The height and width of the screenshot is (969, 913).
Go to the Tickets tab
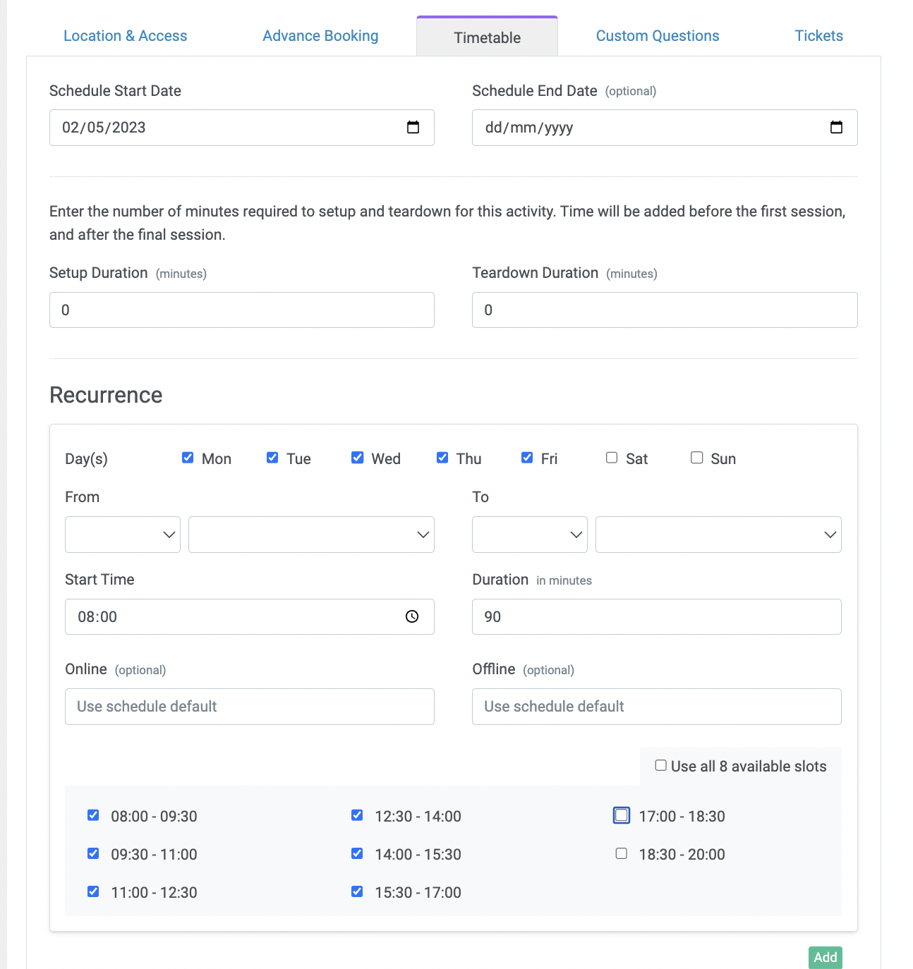point(819,36)
